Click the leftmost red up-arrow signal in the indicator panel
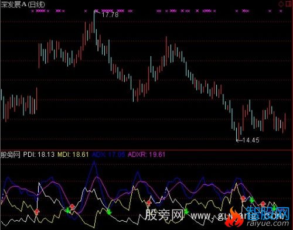Screen dimensions: 293x230 click(x=37, y=212)
